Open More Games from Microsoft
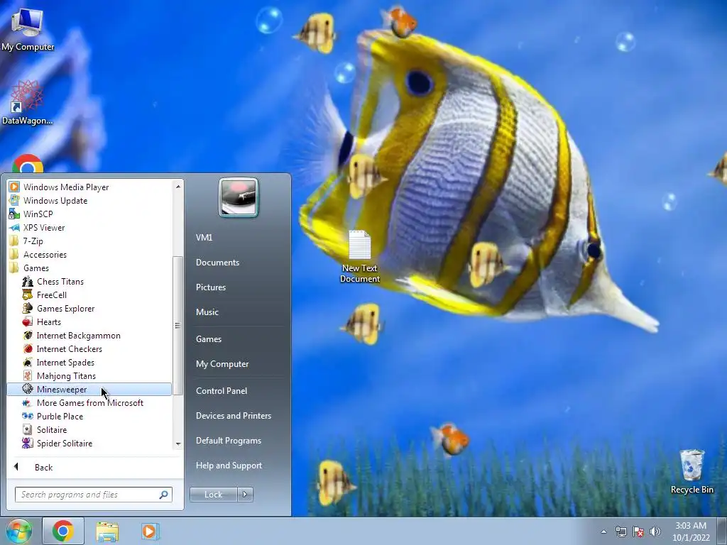Image resolution: width=727 pixels, height=545 pixels. point(89,403)
